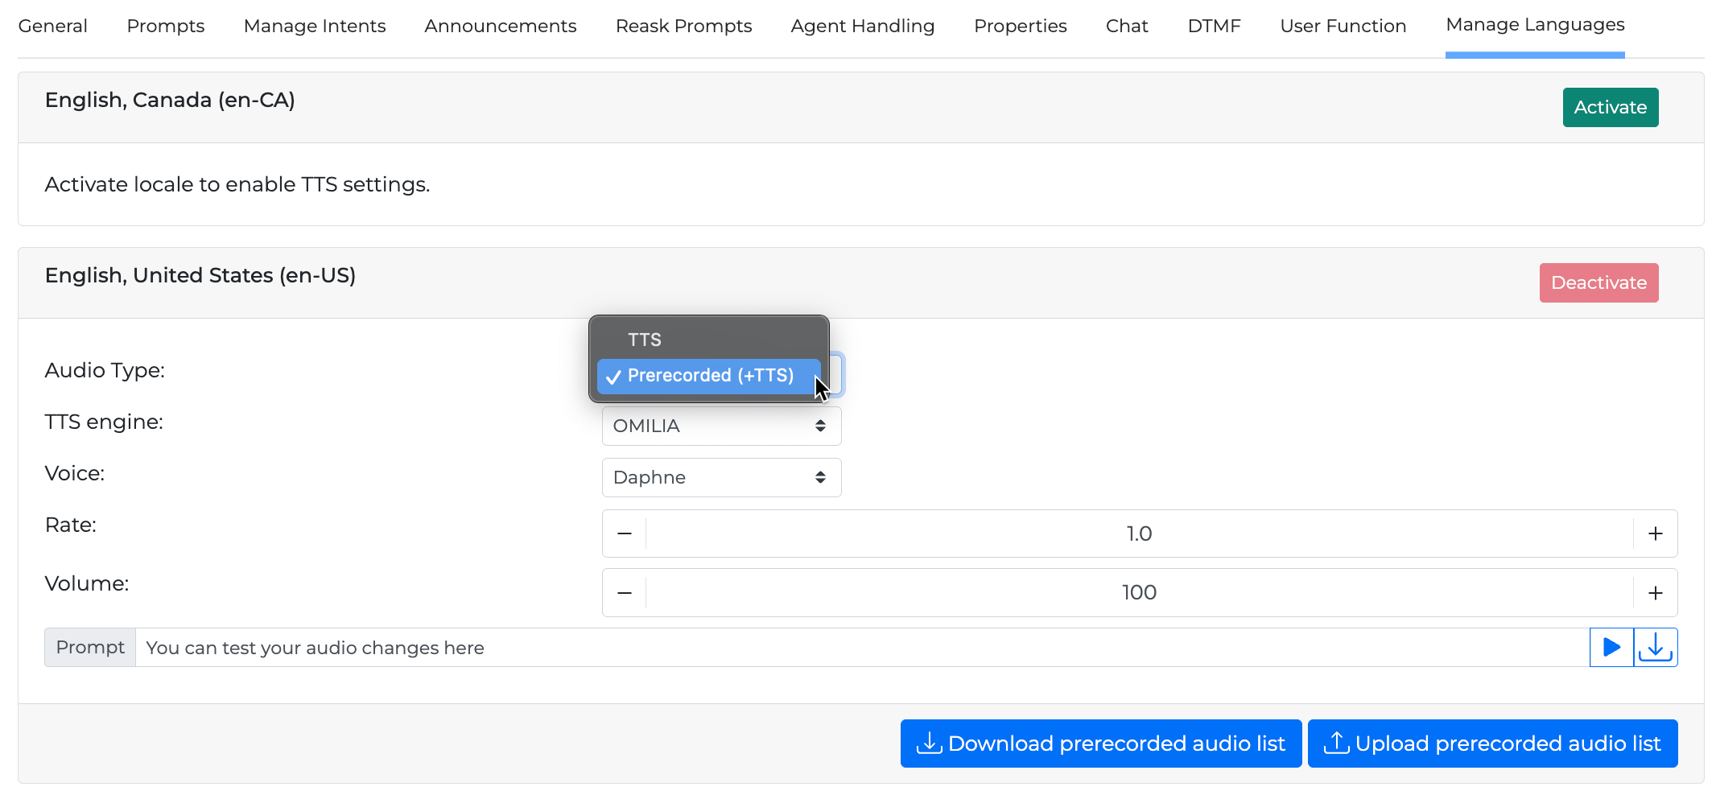This screenshot has height=795, width=1716.
Task: Select TTS option in Audio Type list
Action: click(x=645, y=340)
